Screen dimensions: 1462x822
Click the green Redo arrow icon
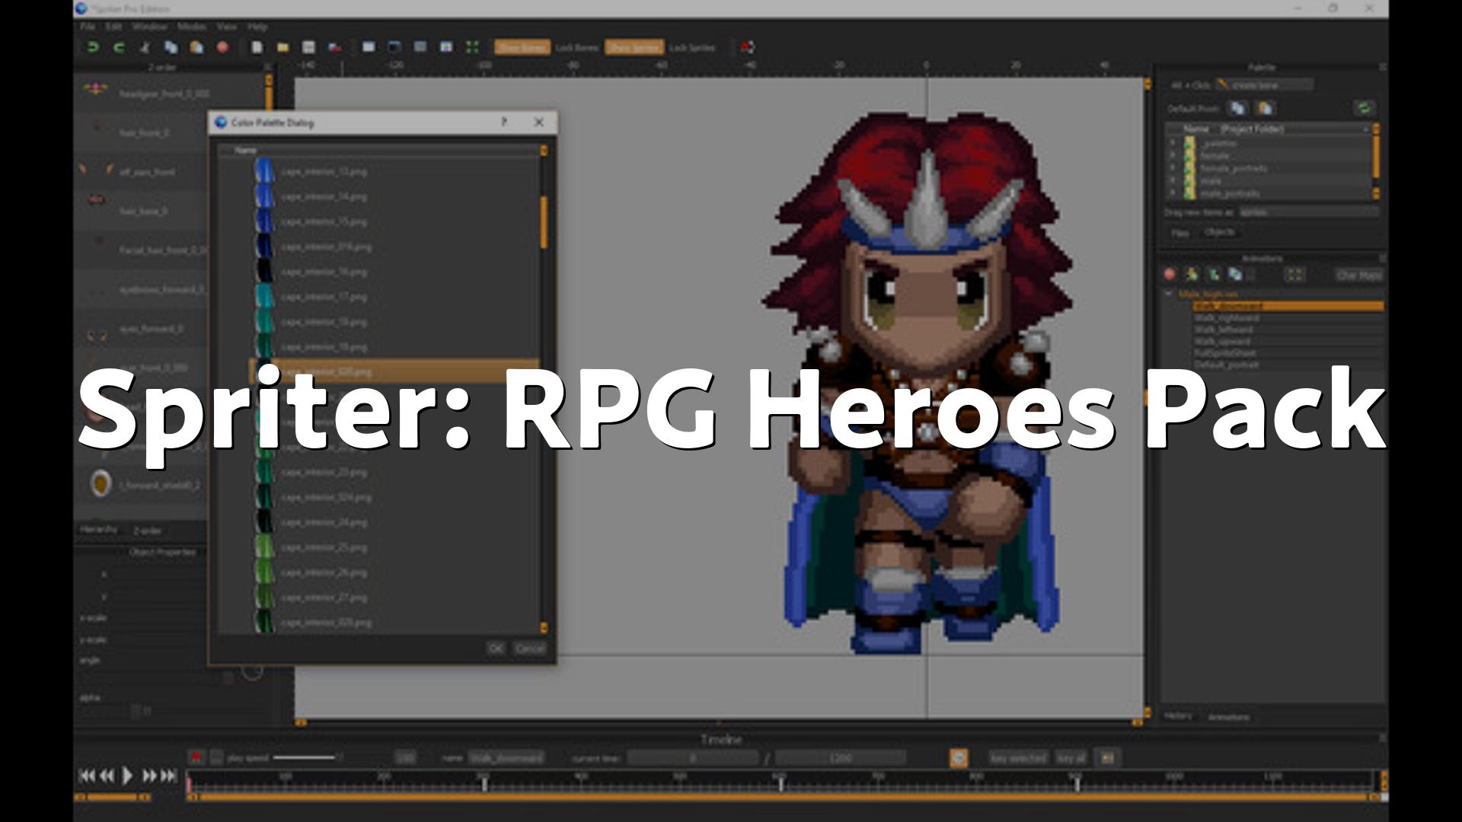click(119, 47)
